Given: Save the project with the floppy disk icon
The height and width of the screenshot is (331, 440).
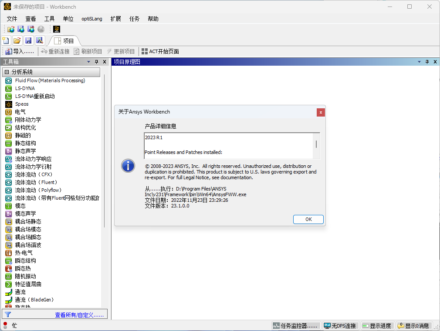Looking at the screenshot, I should click(28, 40).
